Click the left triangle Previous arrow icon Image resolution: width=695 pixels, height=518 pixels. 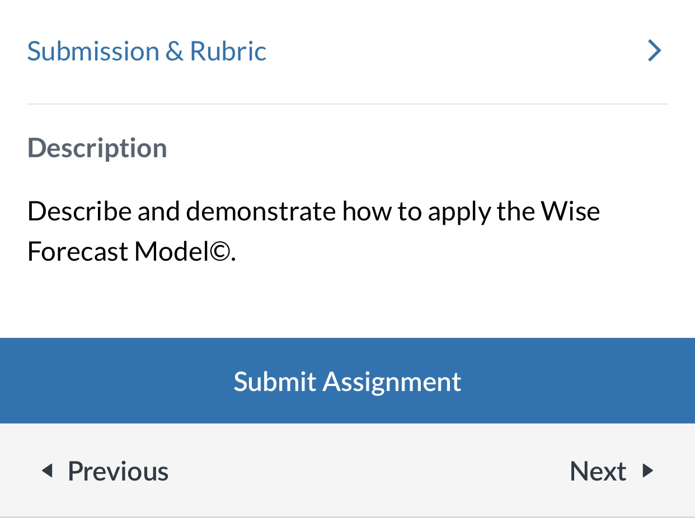click(47, 471)
